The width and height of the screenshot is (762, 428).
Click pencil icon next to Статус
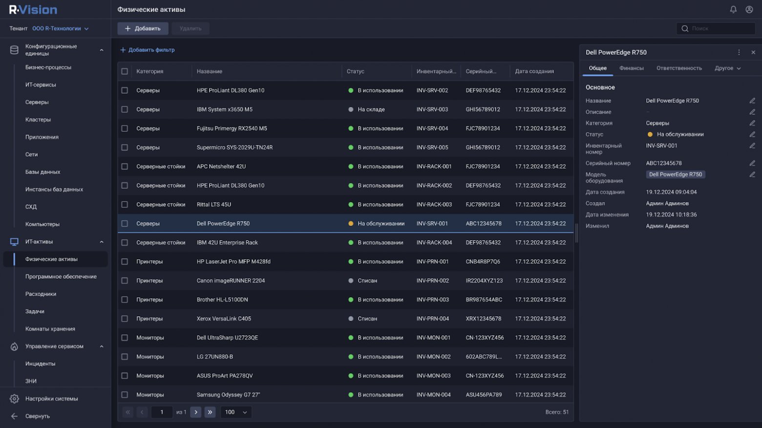tap(752, 134)
